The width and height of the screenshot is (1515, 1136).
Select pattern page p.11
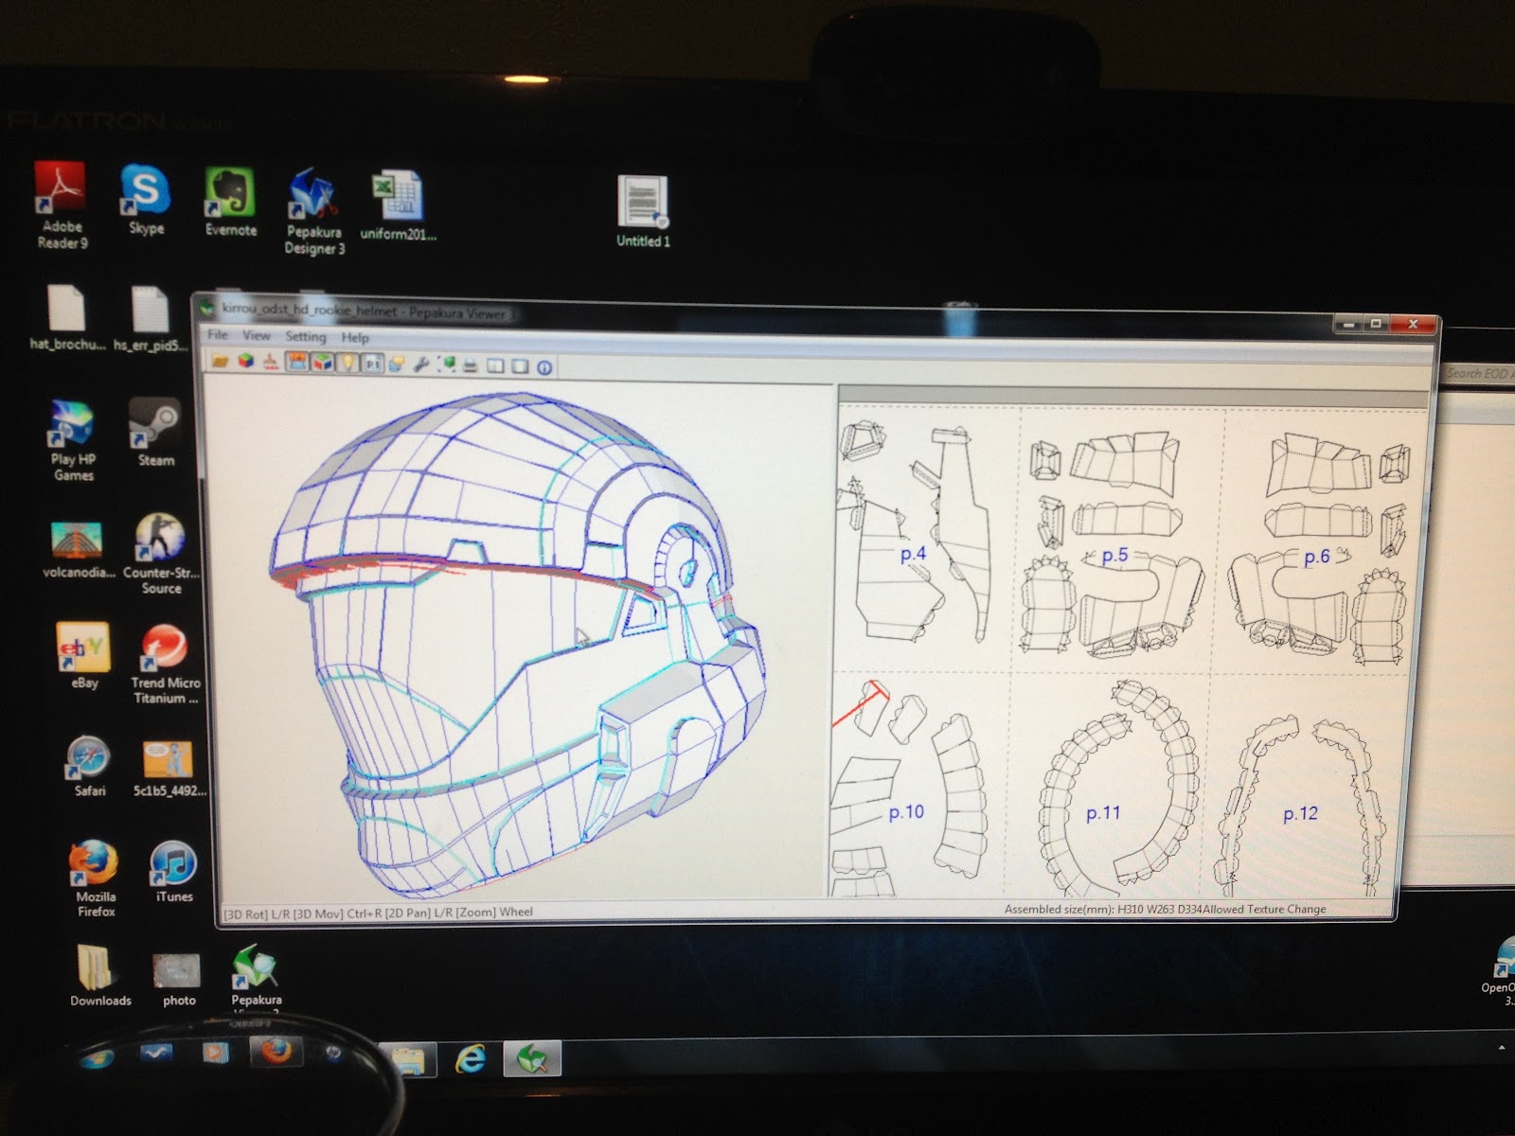point(1103,813)
